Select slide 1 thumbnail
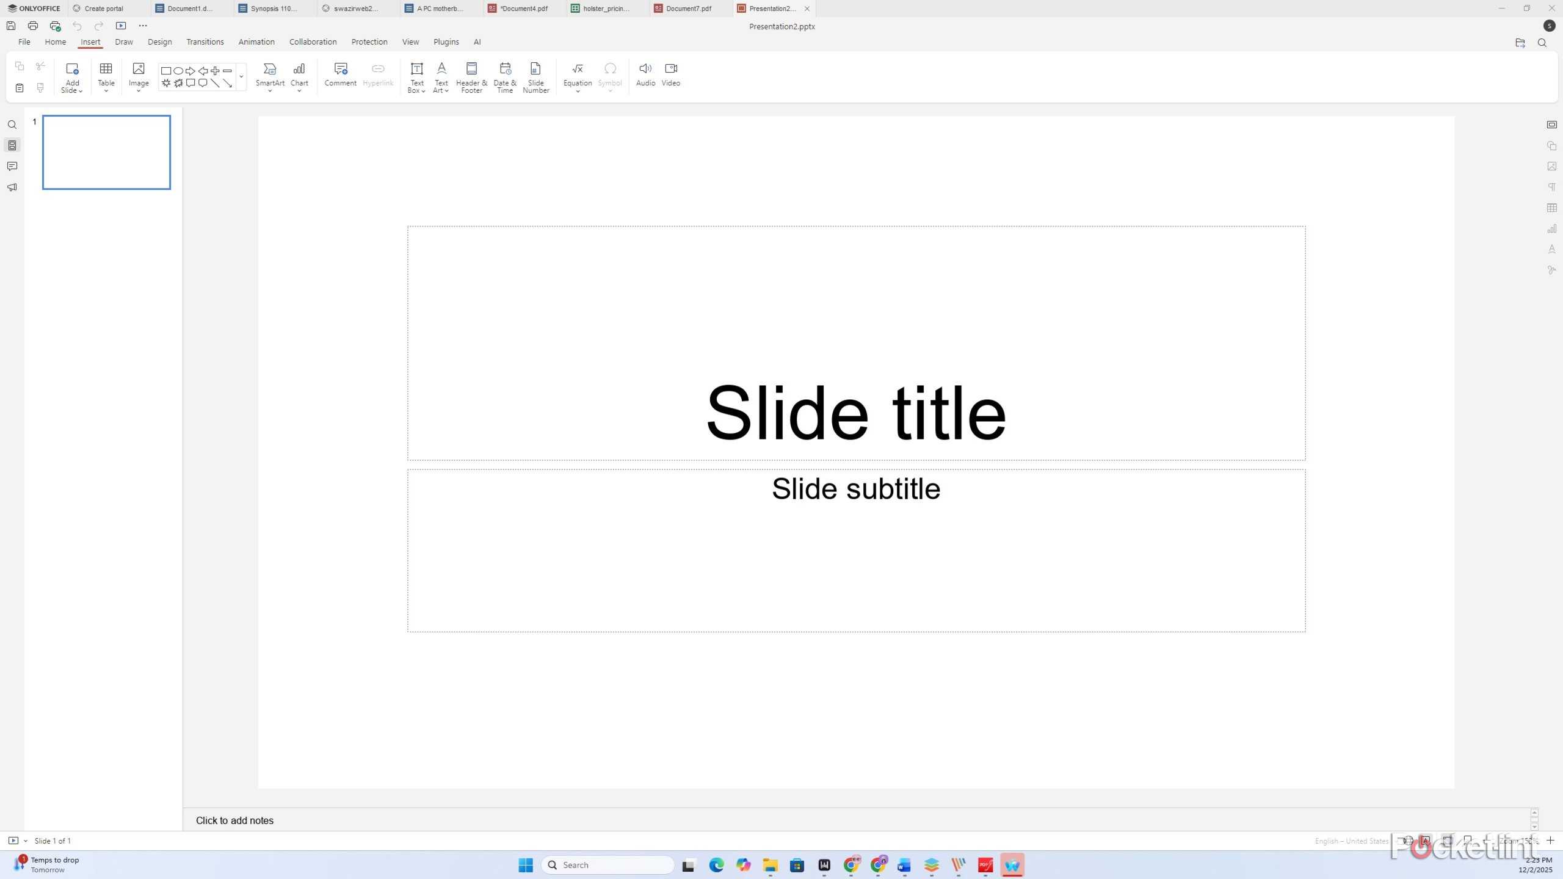Screen dimensions: 1563x879 [106, 152]
